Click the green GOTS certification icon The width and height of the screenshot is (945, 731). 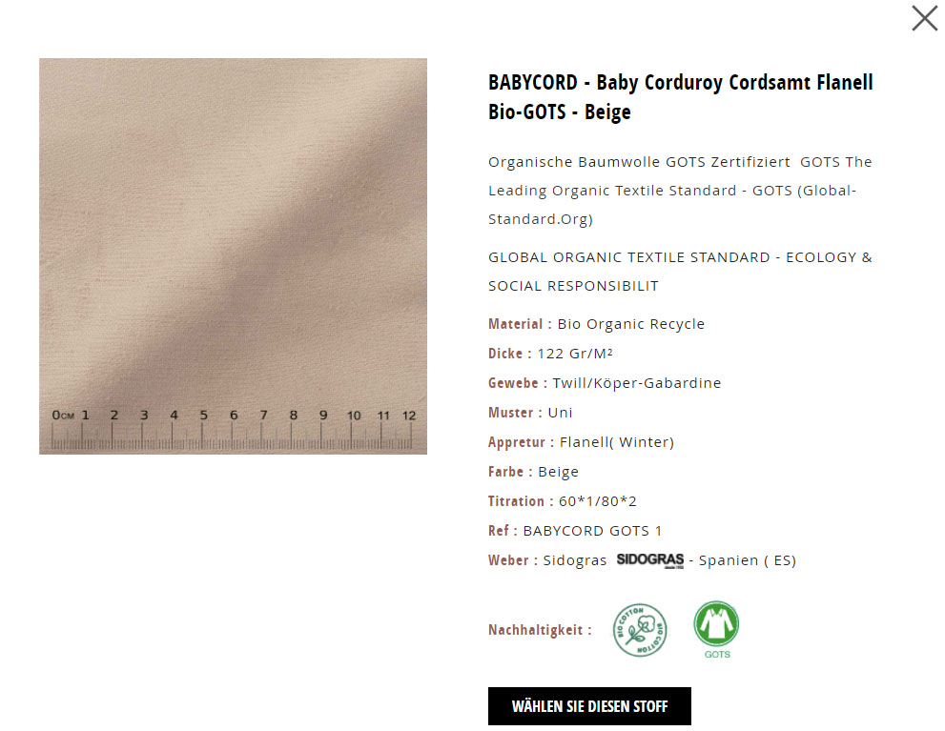(716, 630)
